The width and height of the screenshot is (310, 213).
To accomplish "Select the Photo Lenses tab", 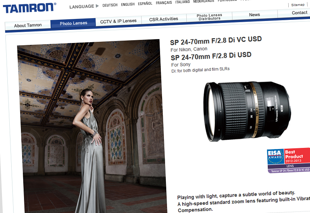I will (73, 23).
